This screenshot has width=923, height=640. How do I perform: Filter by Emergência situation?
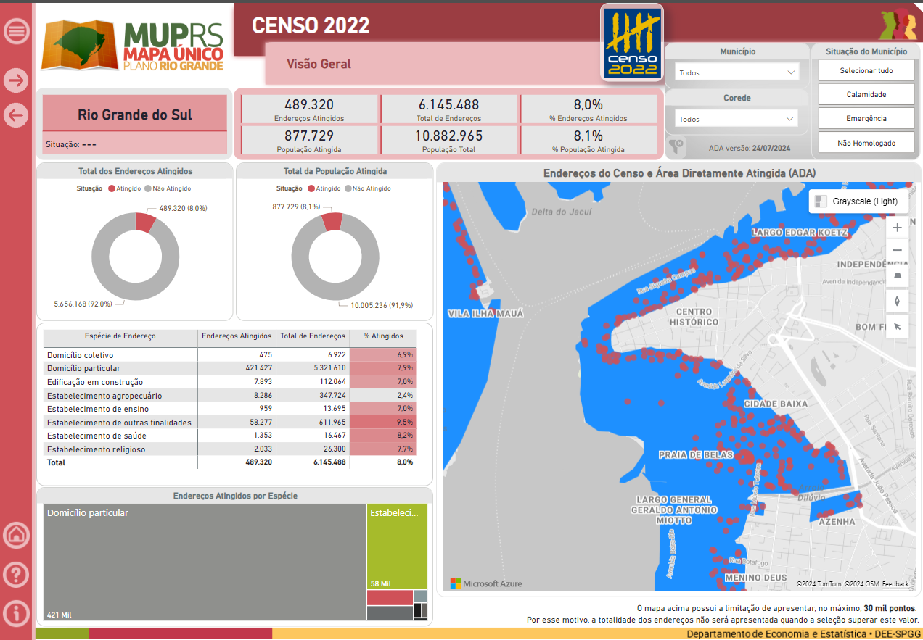click(866, 118)
